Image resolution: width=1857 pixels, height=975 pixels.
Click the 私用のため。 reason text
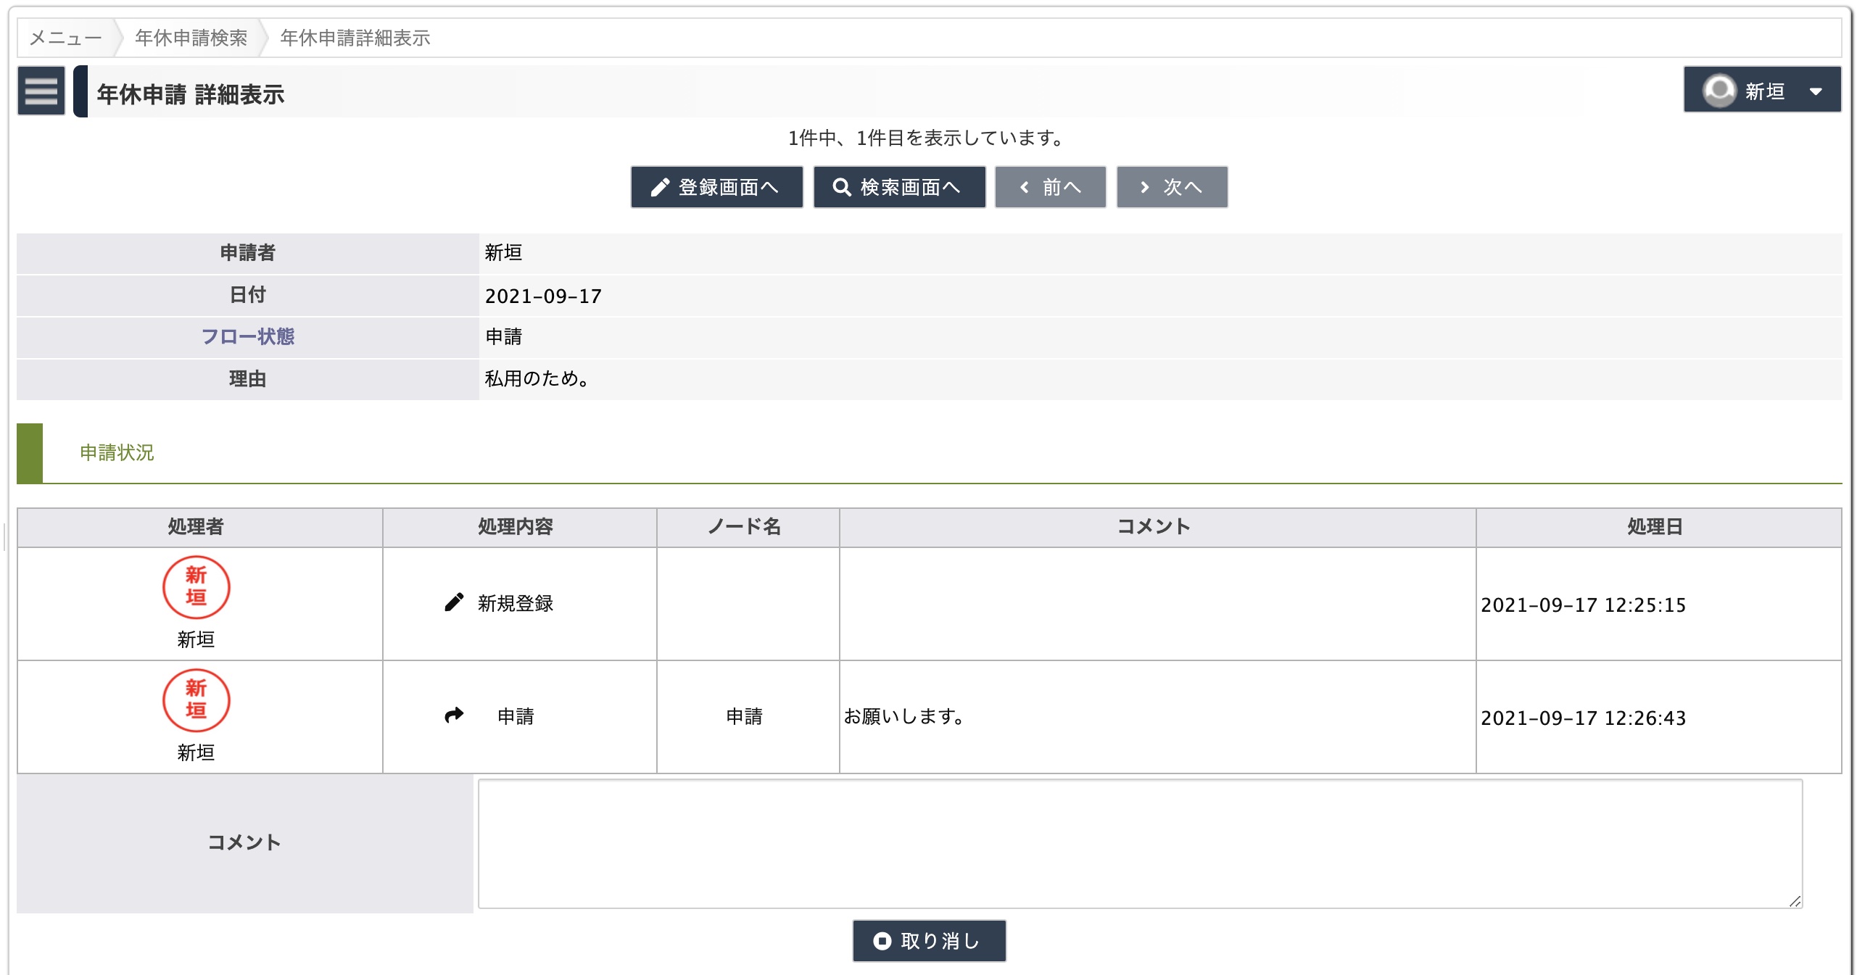pyautogui.click(x=539, y=378)
